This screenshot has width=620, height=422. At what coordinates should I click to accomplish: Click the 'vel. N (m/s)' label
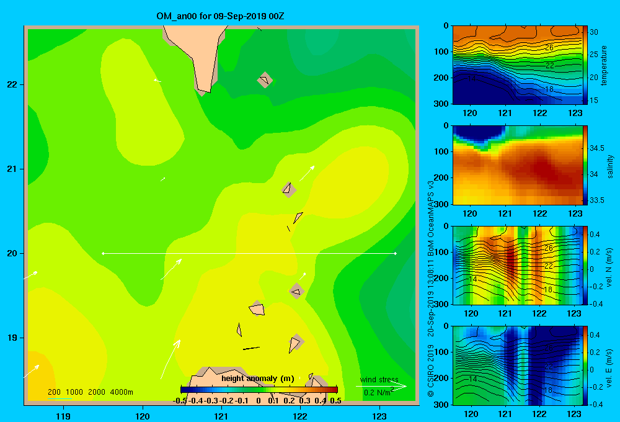coord(609,267)
